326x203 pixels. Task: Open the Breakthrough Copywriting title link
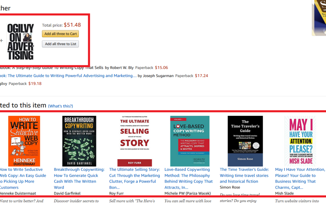pyautogui.click(x=79, y=178)
